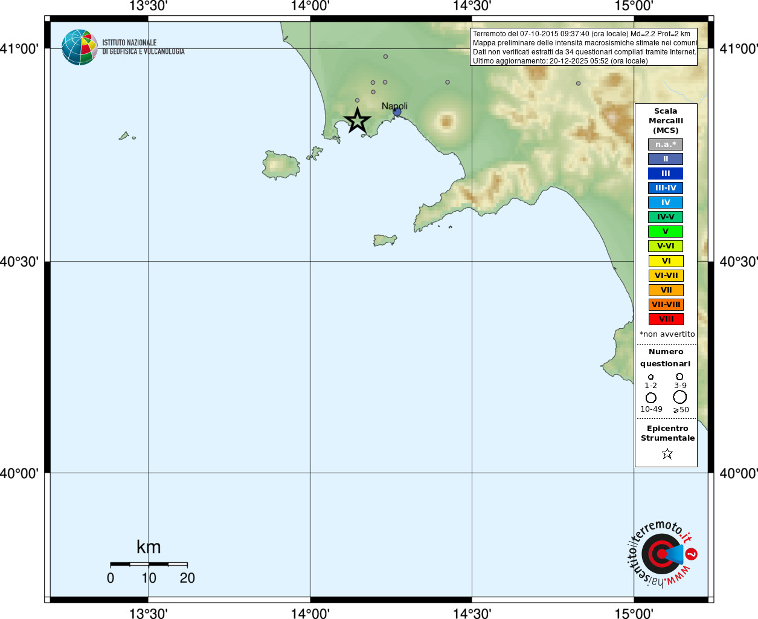Select the III-IV blue intensity swatch
The image size is (758, 619).
click(x=666, y=188)
